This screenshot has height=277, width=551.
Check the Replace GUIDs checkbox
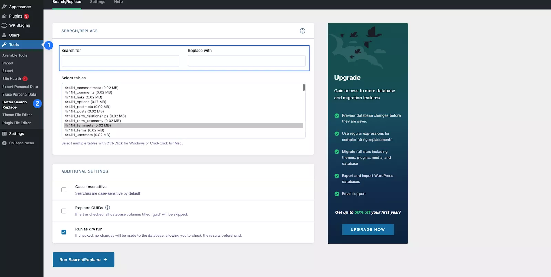[64, 211]
